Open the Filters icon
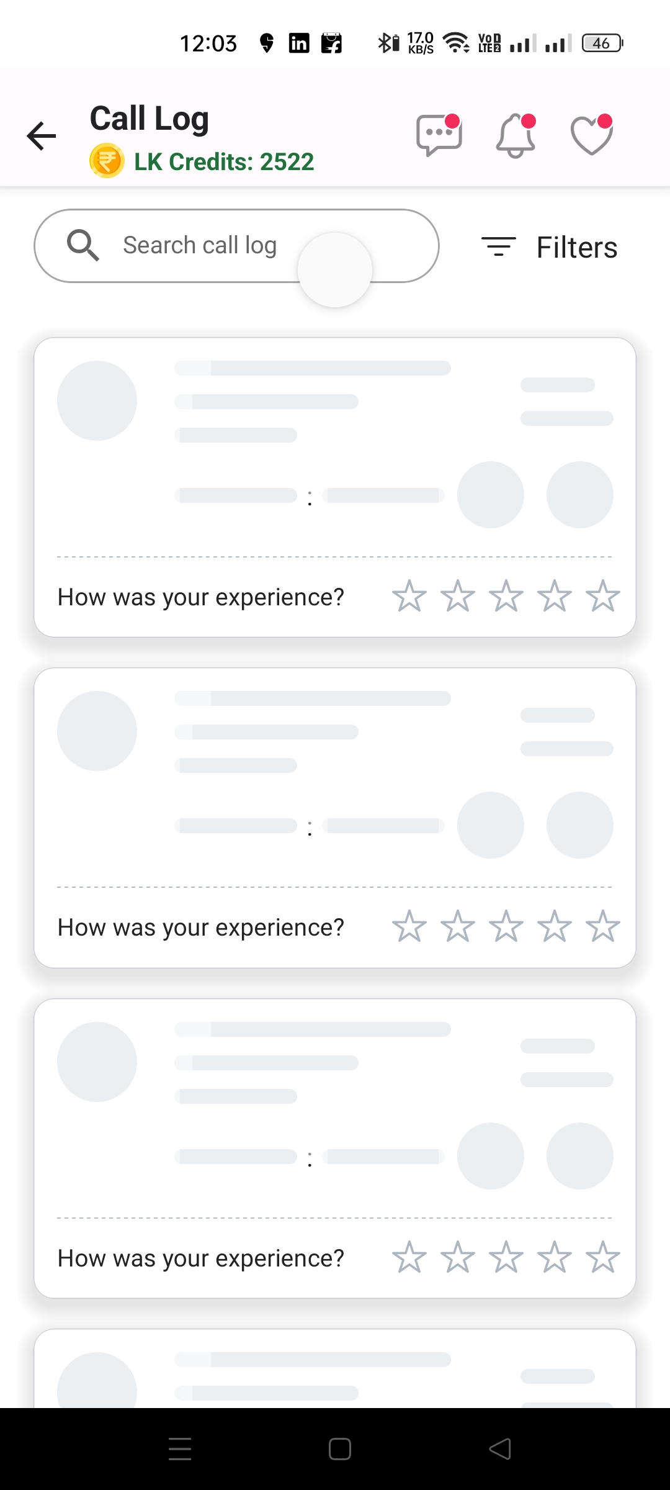670x1490 pixels. [498, 247]
